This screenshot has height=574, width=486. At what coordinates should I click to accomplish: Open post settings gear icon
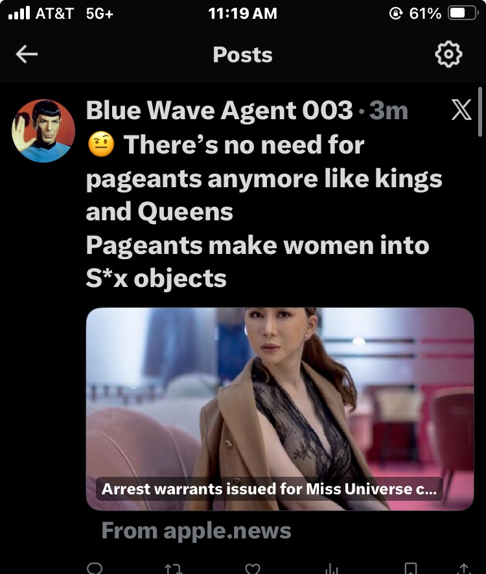click(x=448, y=54)
